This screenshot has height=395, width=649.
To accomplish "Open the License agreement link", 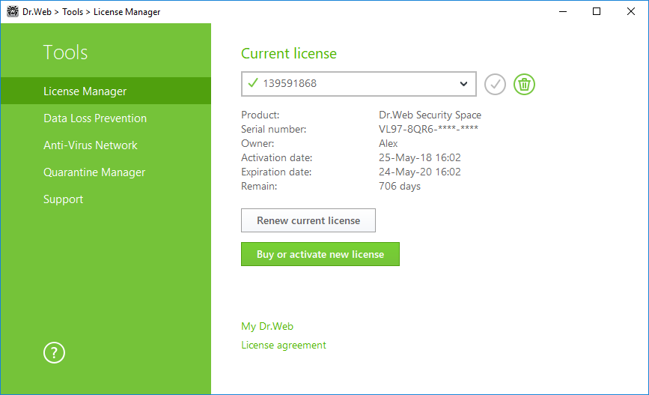I will click(284, 345).
